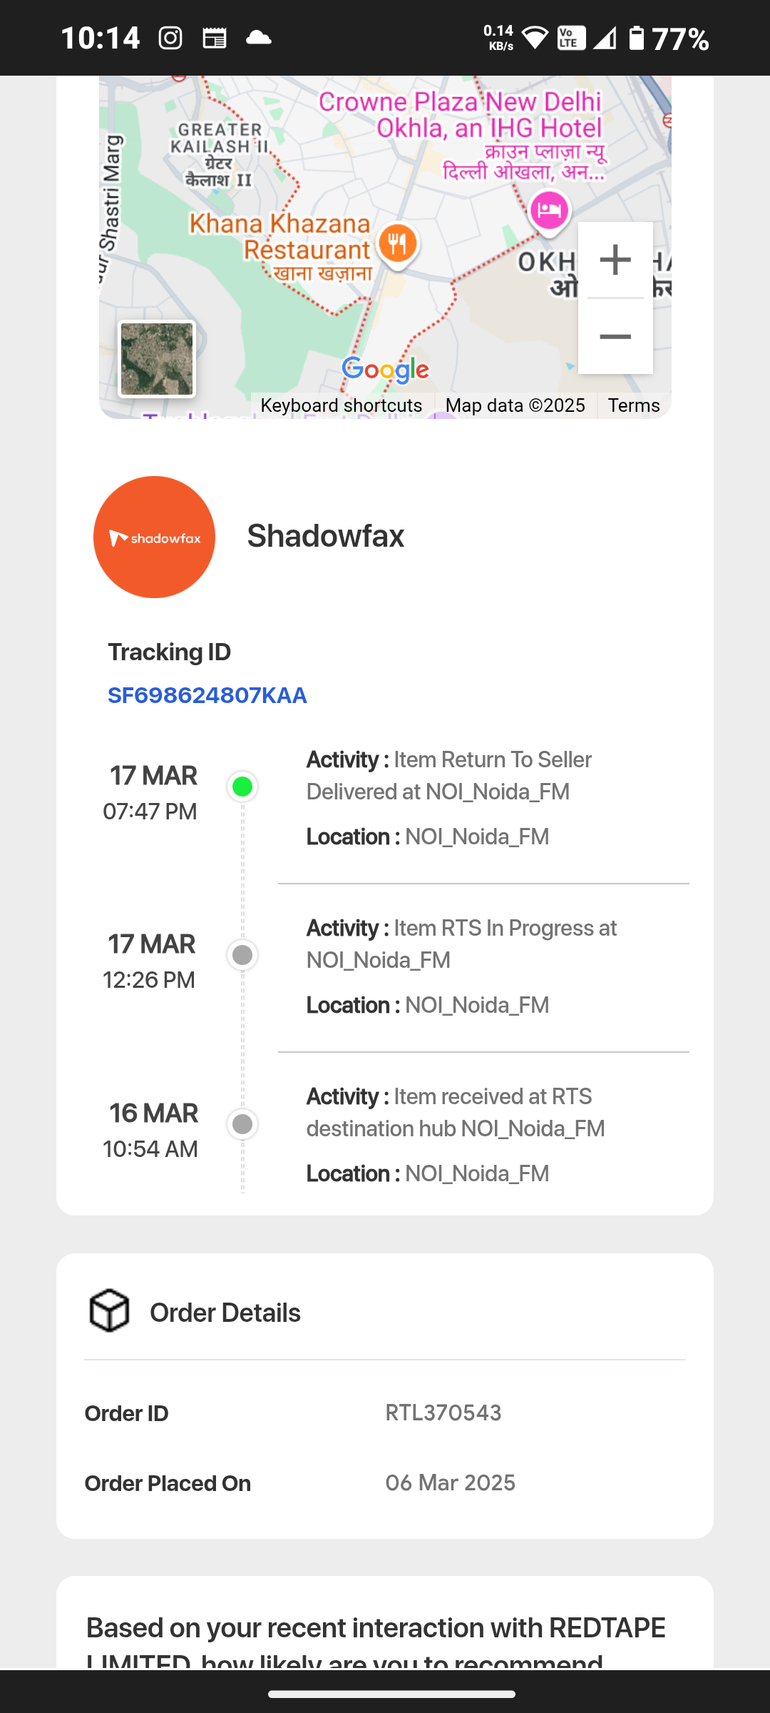The width and height of the screenshot is (770, 1713).
Task: Open the Shadowfax courier logo
Action: pyautogui.click(x=154, y=537)
